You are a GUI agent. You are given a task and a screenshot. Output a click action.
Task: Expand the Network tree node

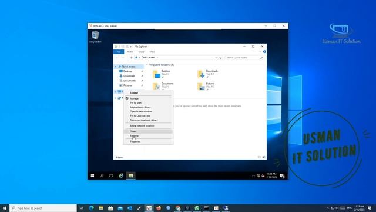[x=116, y=98]
